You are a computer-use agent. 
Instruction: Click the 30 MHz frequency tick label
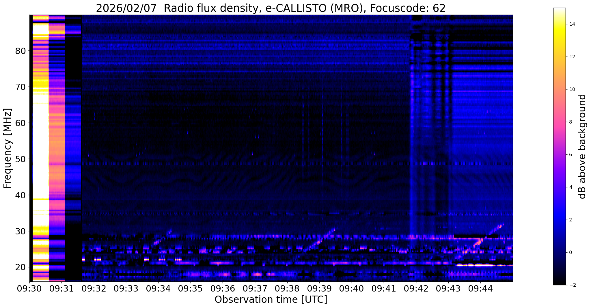coord(20,231)
